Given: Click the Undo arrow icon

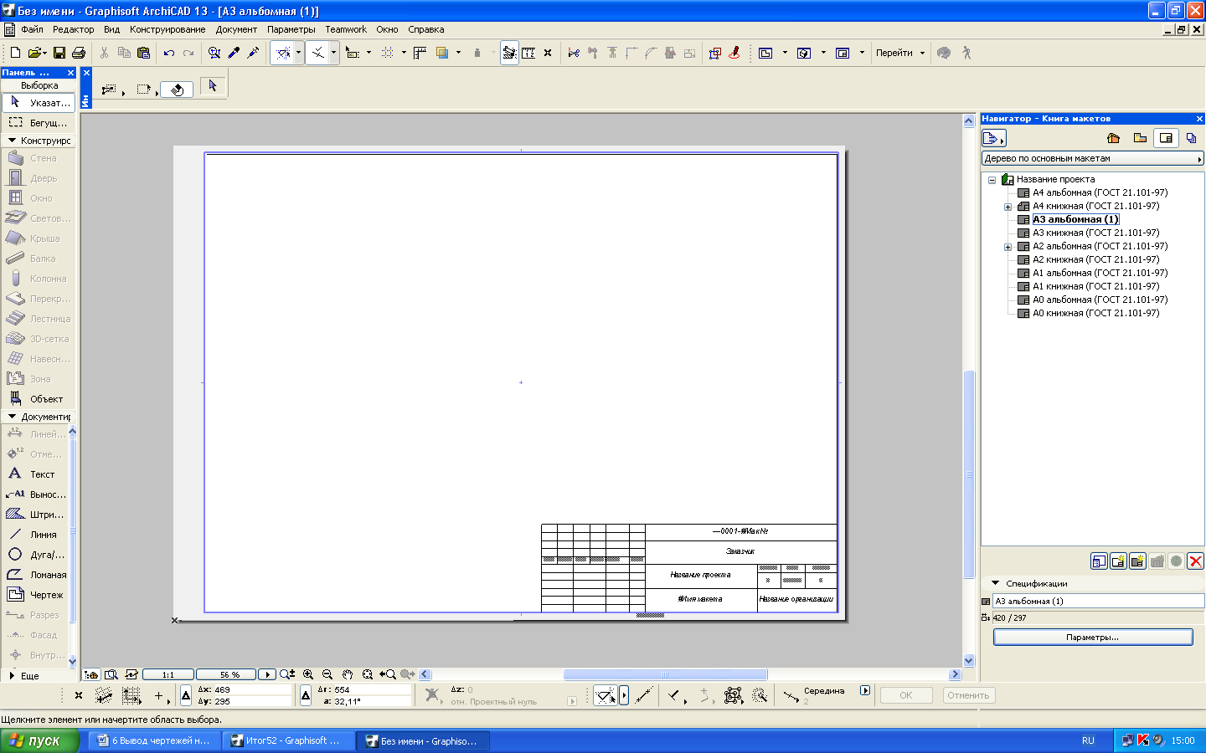Looking at the screenshot, I should tap(169, 53).
